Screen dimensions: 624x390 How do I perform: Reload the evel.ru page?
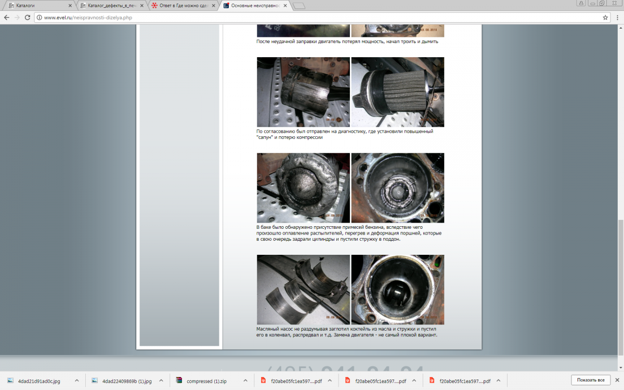[29, 17]
